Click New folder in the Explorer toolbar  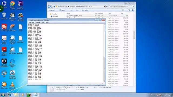point(85,10)
